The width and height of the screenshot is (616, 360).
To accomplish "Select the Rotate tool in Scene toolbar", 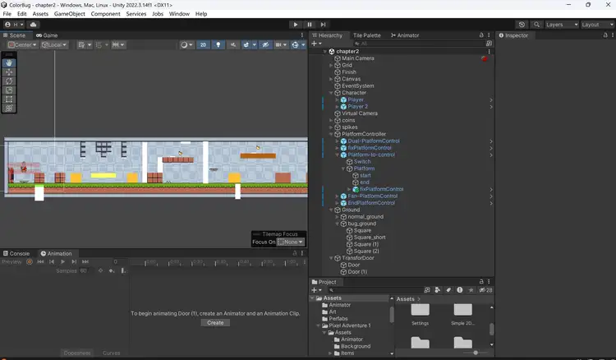I will click(9, 81).
